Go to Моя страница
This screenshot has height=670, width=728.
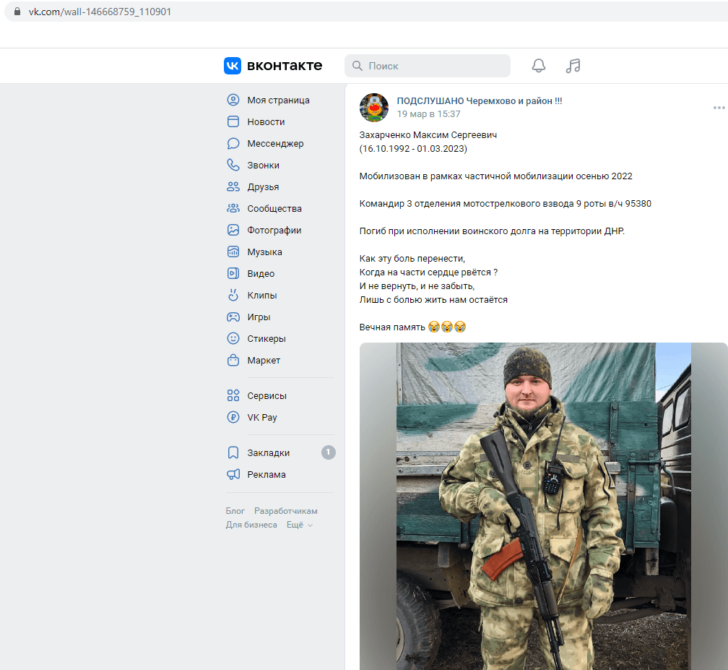278,100
